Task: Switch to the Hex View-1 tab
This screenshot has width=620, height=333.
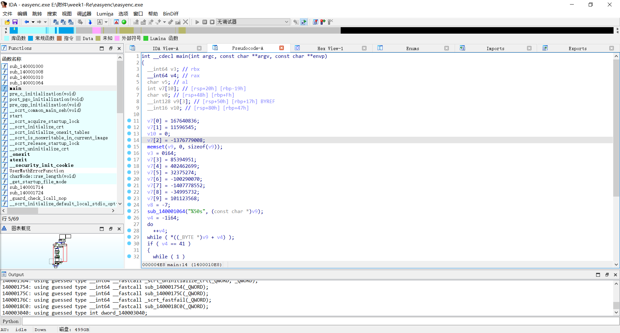Action: (330, 48)
